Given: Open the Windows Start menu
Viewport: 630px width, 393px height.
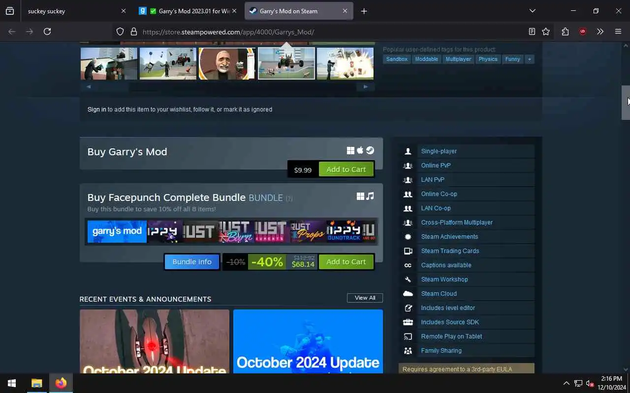Looking at the screenshot, I should (x=12, y=383).
